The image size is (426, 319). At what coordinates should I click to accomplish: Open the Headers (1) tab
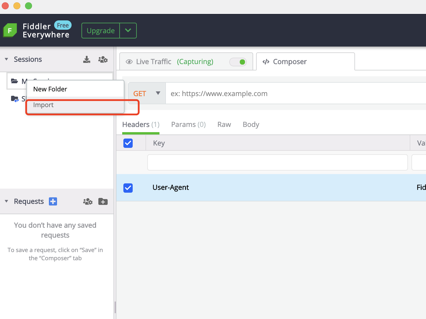(141, 125)
